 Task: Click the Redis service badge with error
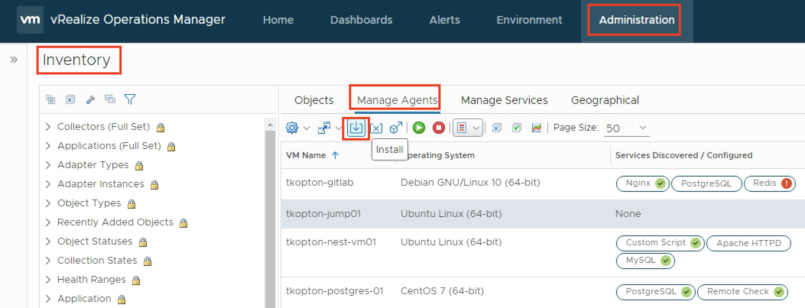[x=769, y=183]
